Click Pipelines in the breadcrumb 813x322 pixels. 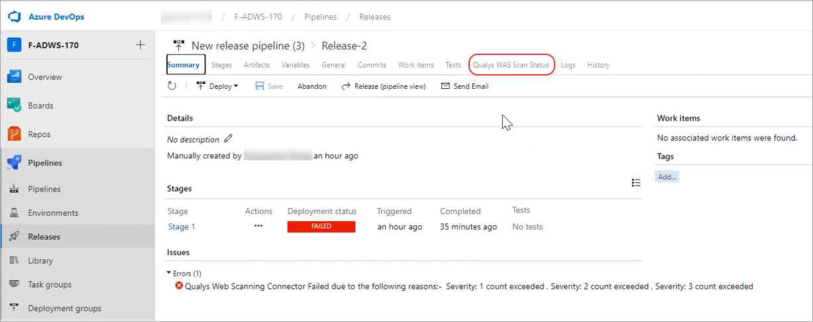click(x=321, y=17)
